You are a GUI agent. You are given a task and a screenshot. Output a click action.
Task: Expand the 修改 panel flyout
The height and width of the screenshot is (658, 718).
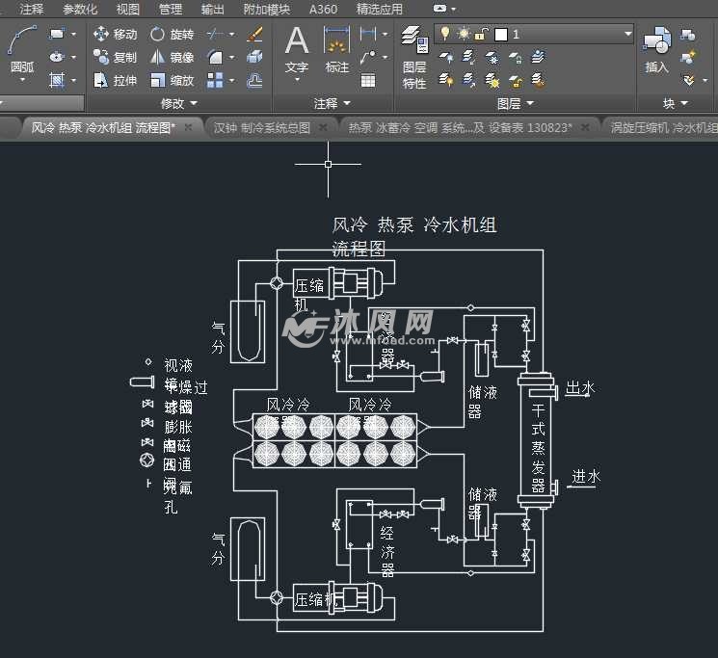178,103
